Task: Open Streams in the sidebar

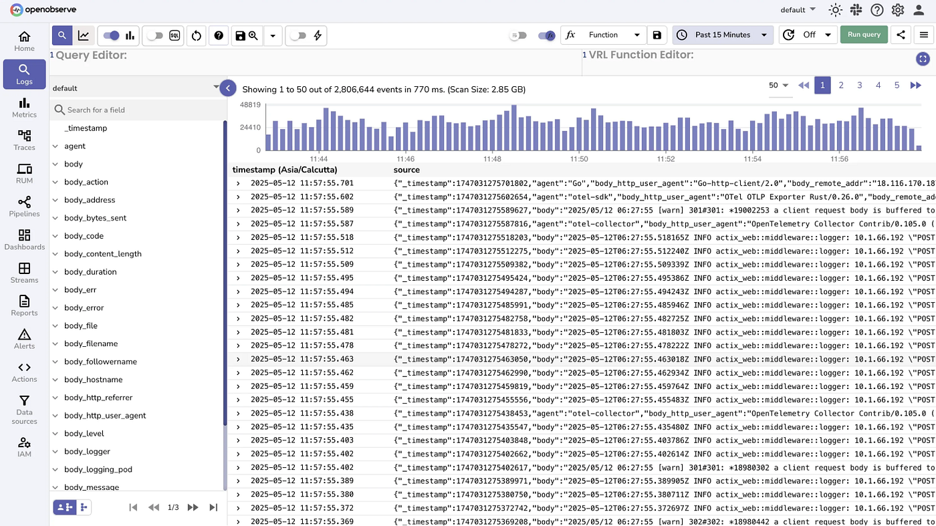Action: 24,272
